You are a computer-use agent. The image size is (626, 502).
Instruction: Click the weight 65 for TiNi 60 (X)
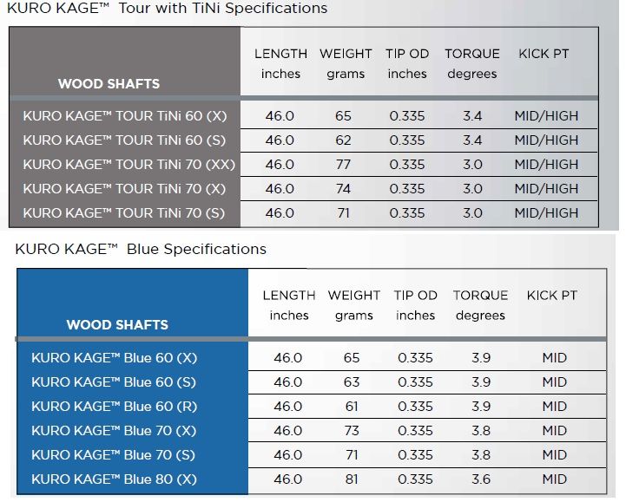click(x=343, y=116)
